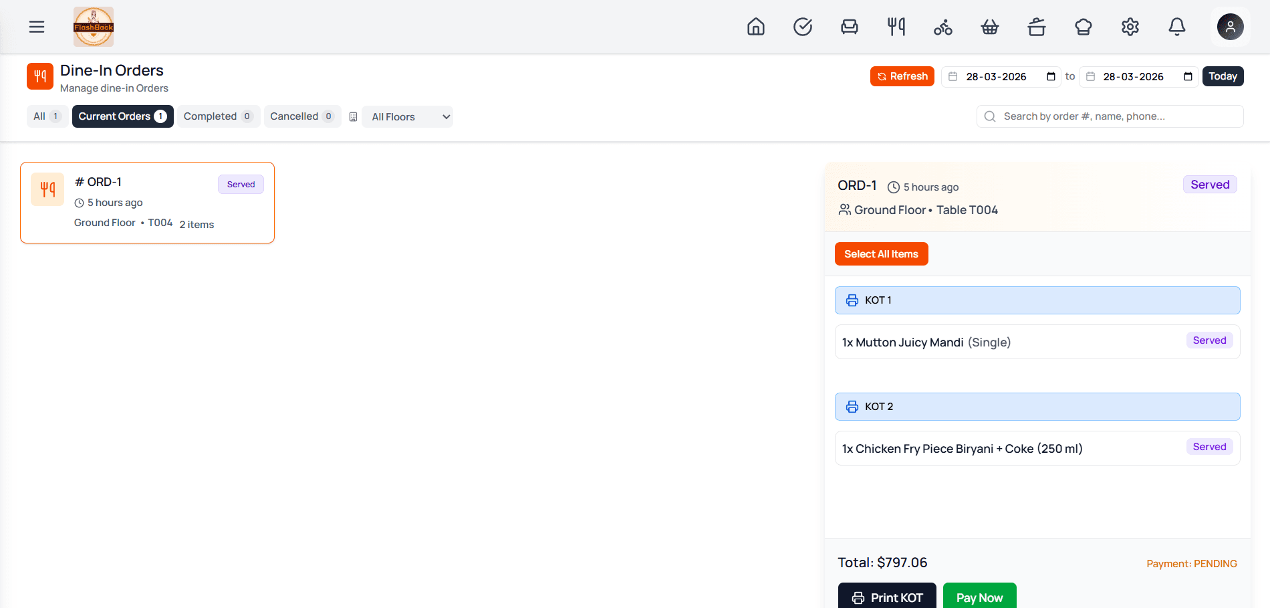This screenshot has height=608, width=1270.
Task: Click the Served badge in order details header
Action: 1210,185
